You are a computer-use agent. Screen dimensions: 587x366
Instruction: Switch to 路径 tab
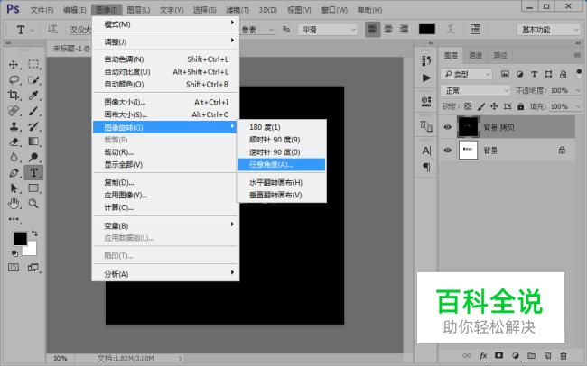coord(500,55)
